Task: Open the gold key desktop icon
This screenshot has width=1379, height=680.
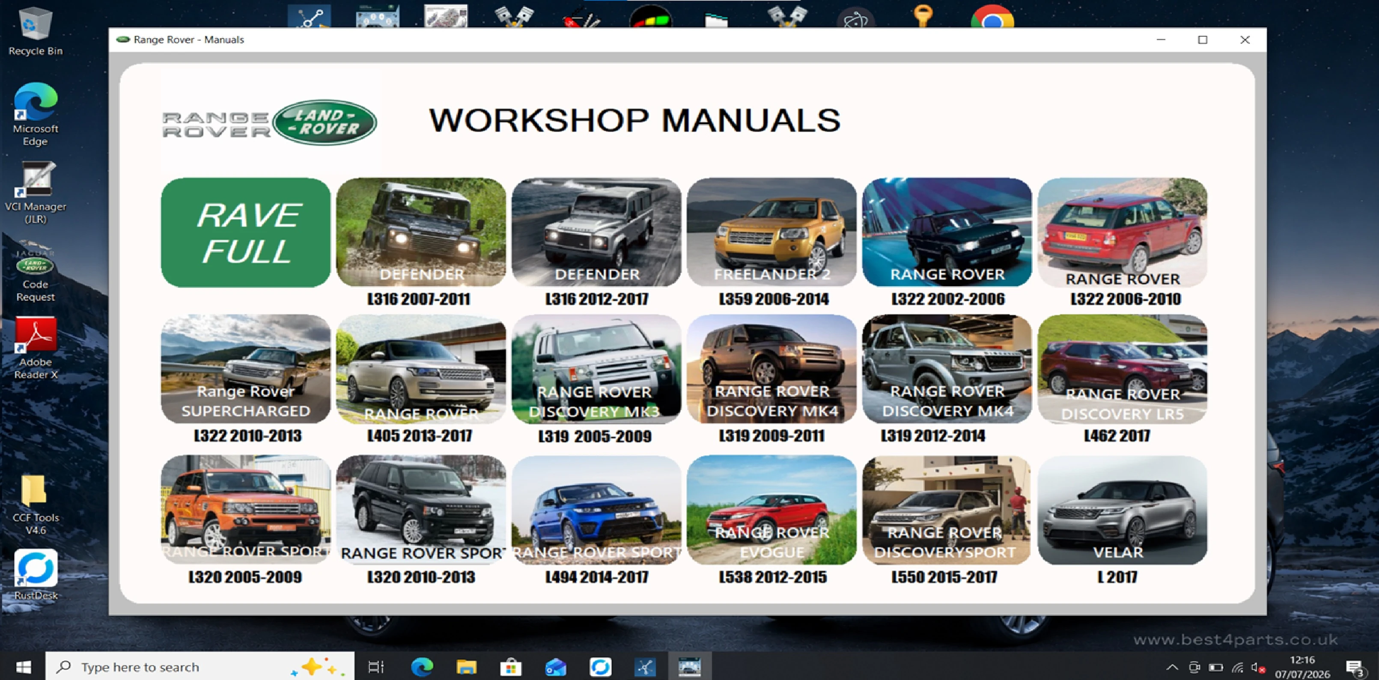Action: 923,16
